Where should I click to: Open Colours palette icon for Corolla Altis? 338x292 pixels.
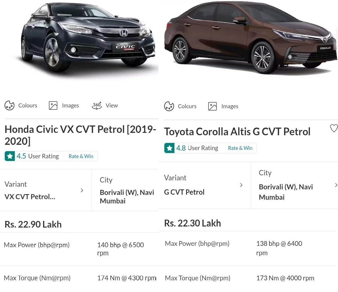click(x=169, y=106)
